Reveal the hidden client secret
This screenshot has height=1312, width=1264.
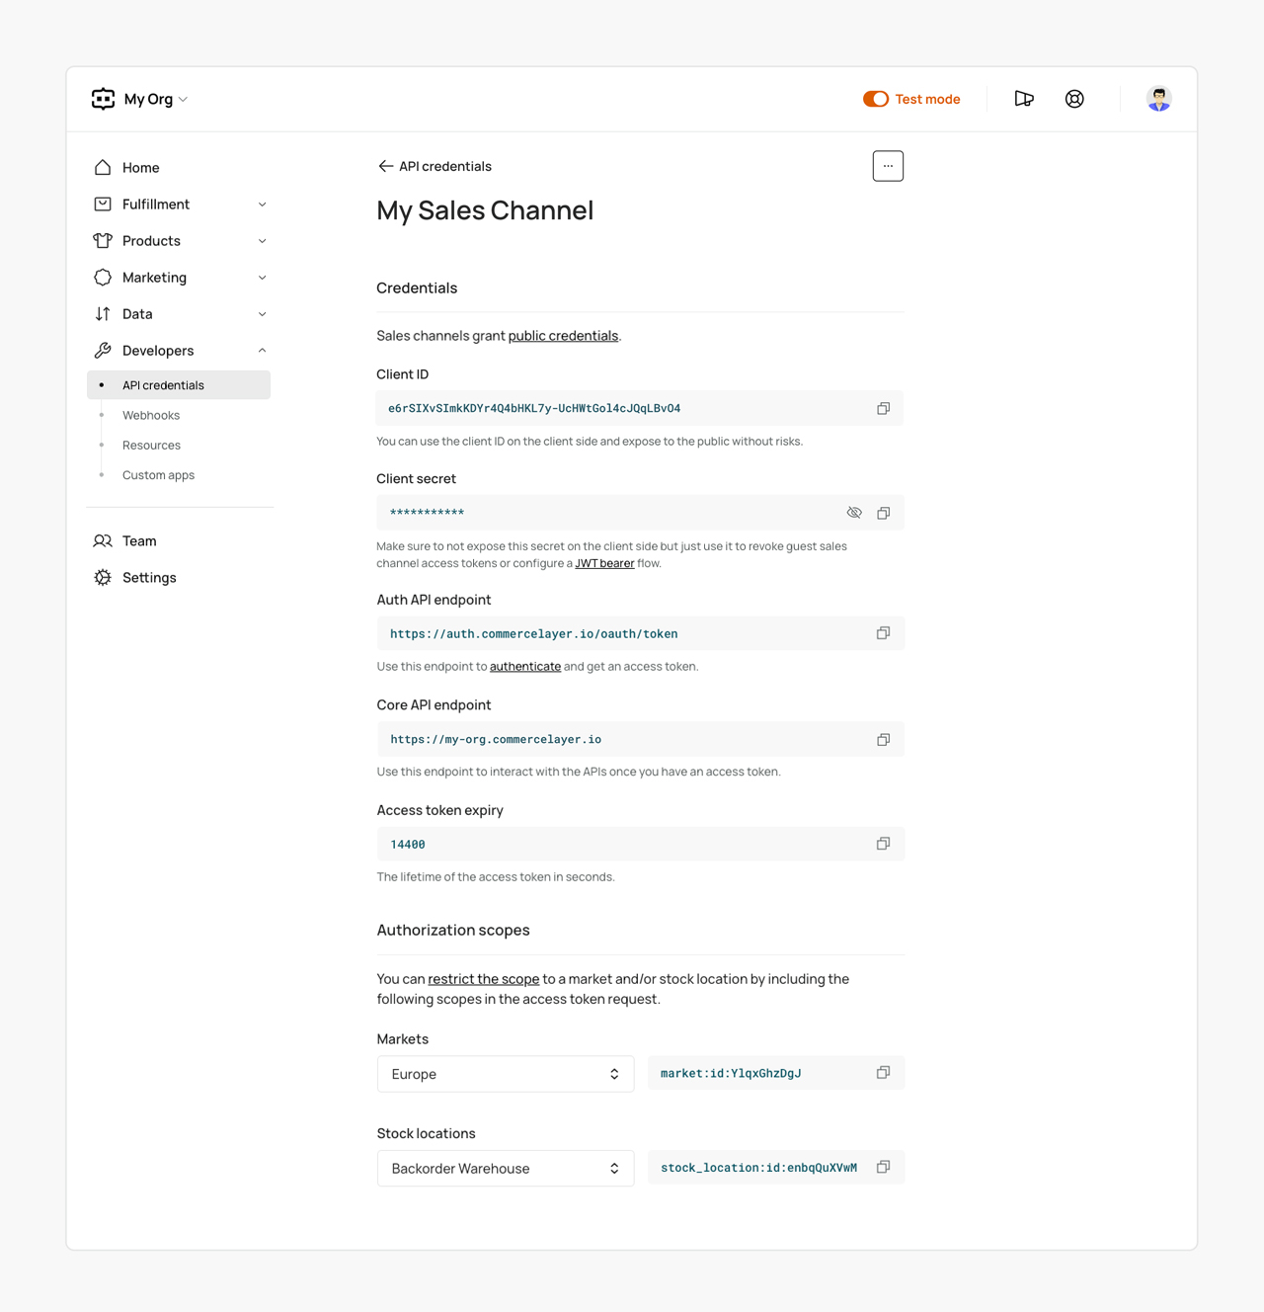(x=854, y=513)
